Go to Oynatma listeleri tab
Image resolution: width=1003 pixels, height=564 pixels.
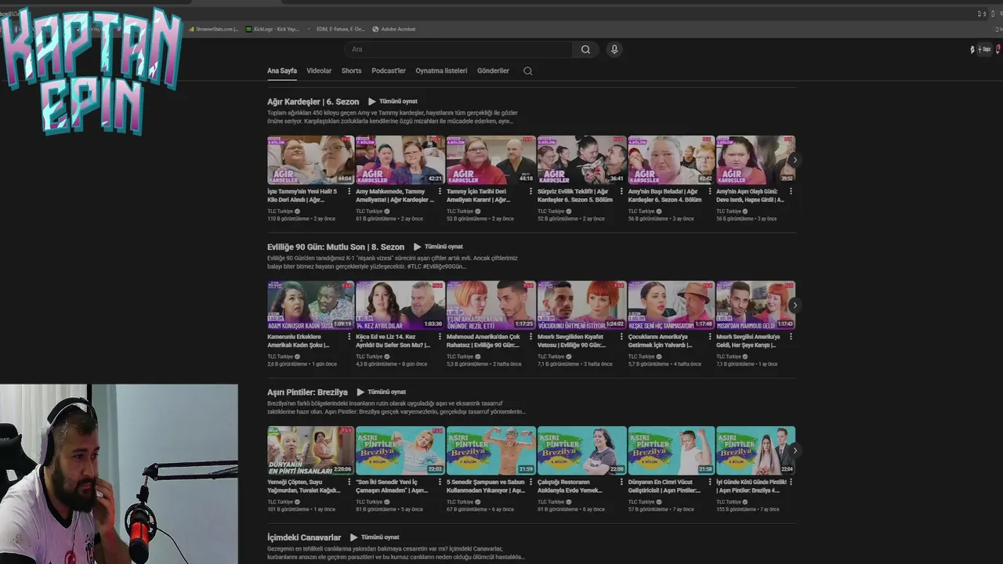(441, 70)
